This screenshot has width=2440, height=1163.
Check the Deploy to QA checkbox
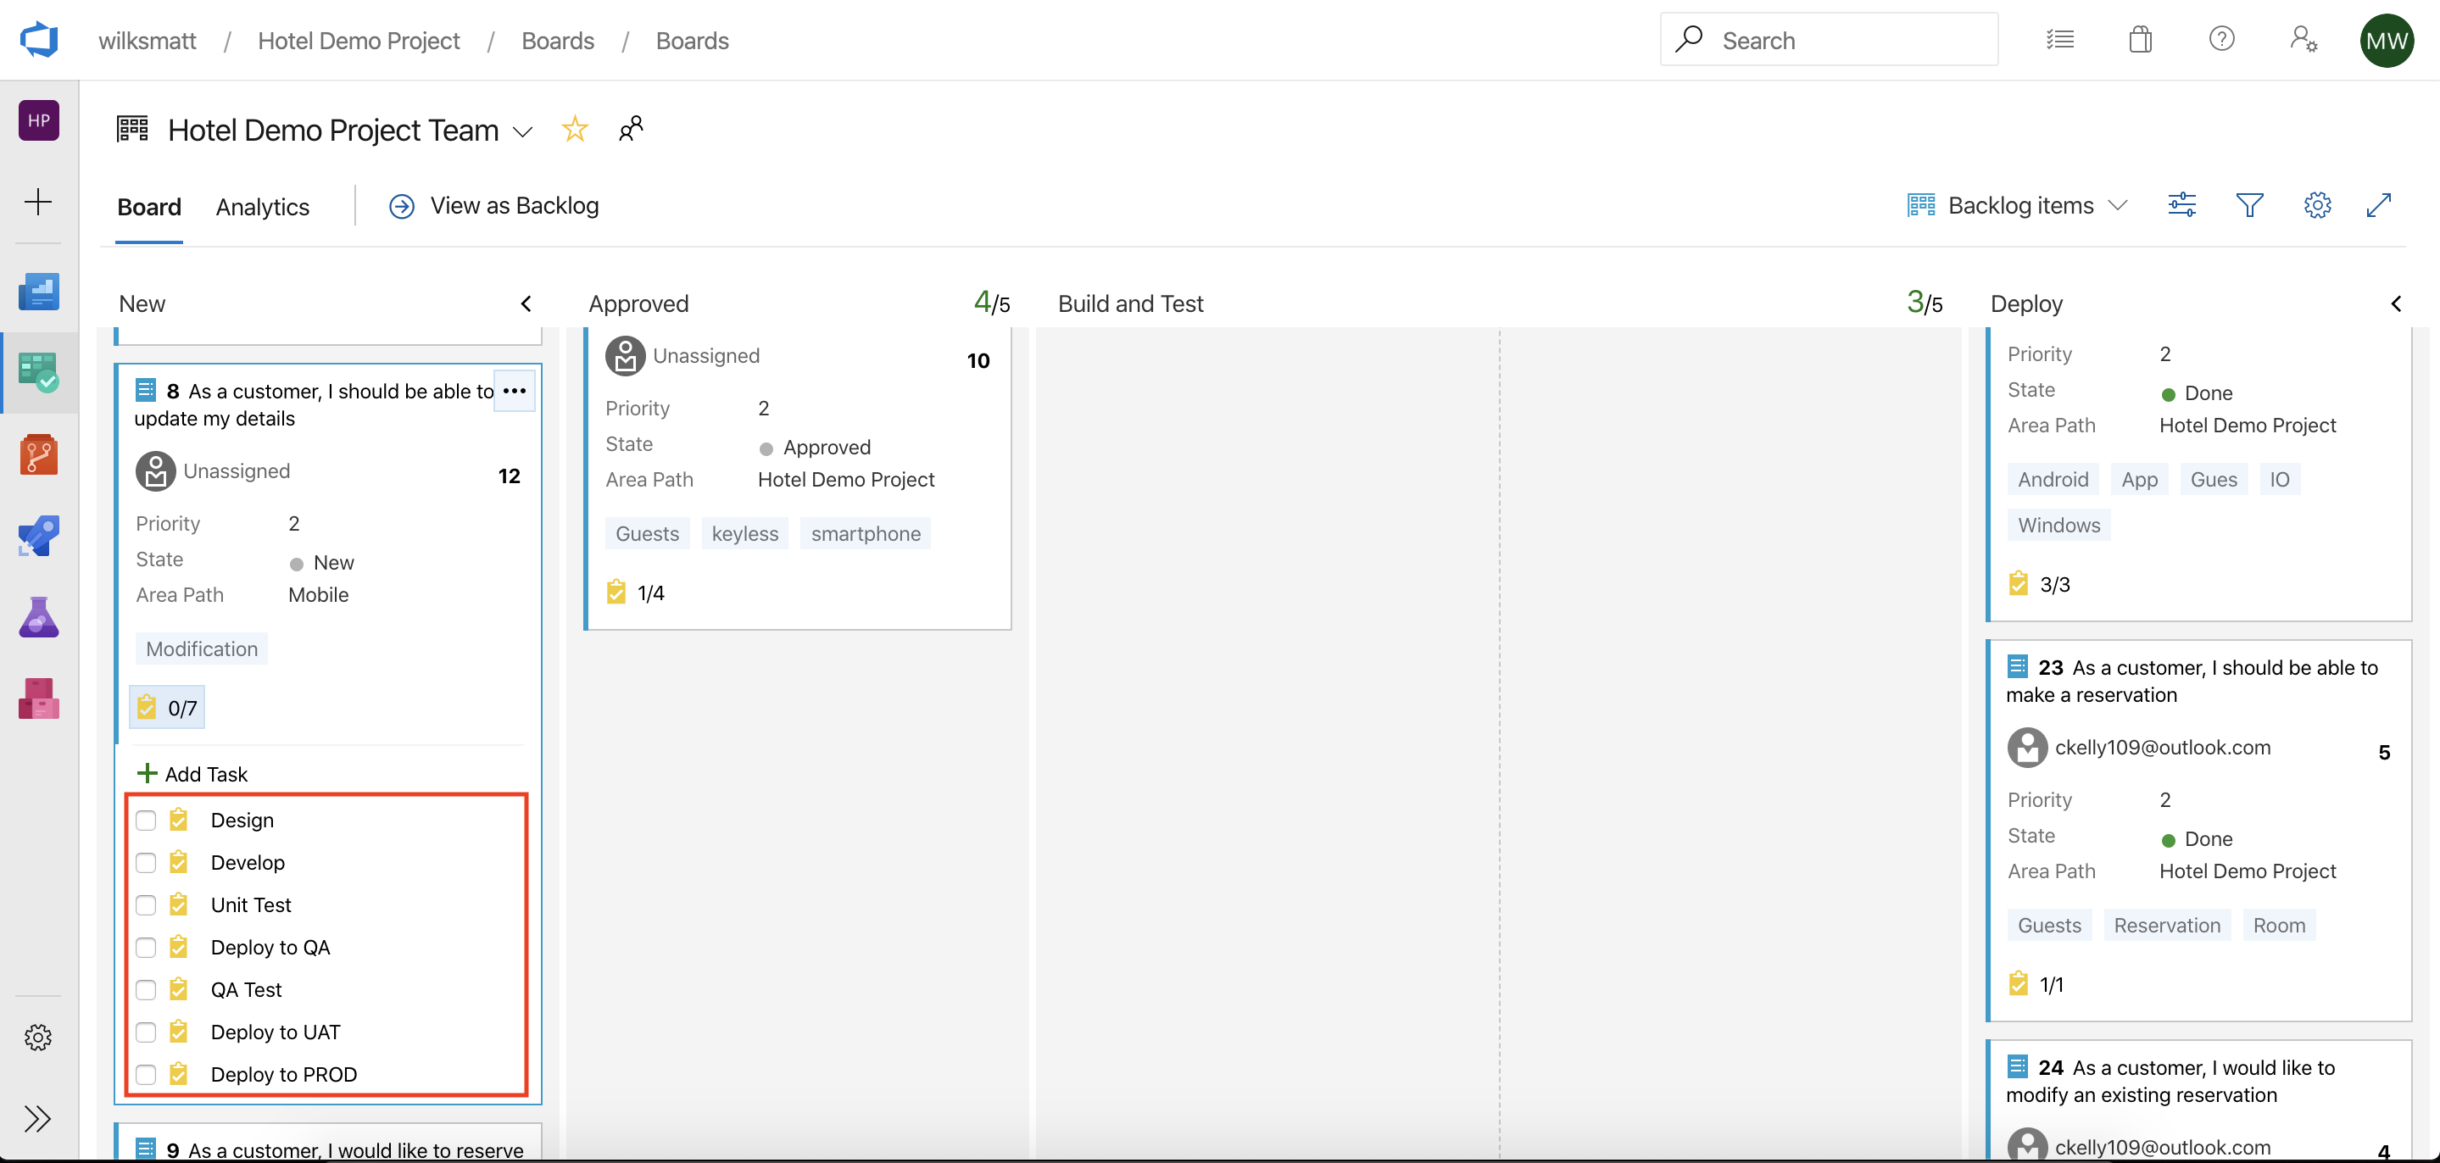coord(146,947)
